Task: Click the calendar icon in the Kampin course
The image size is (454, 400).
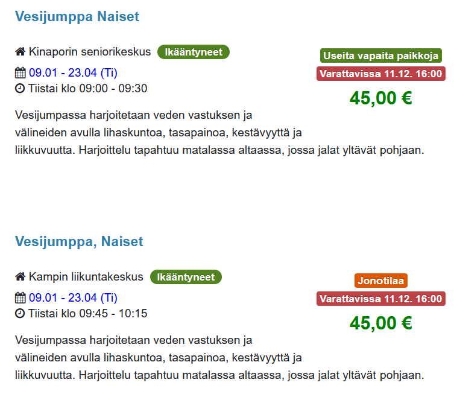Action: [20, 297]
